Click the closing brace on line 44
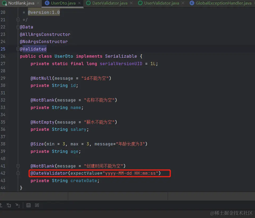The height and width of the screenshot is (218, 255). click(21, 188)
